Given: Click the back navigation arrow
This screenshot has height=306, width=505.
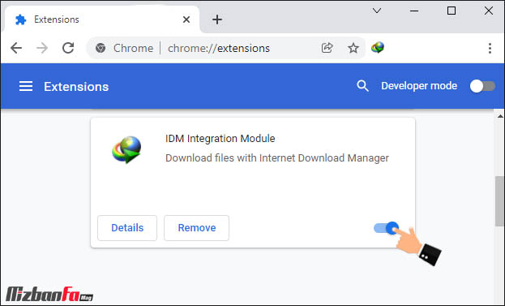Looking at the screenshot, I should (x=16, y=49).
